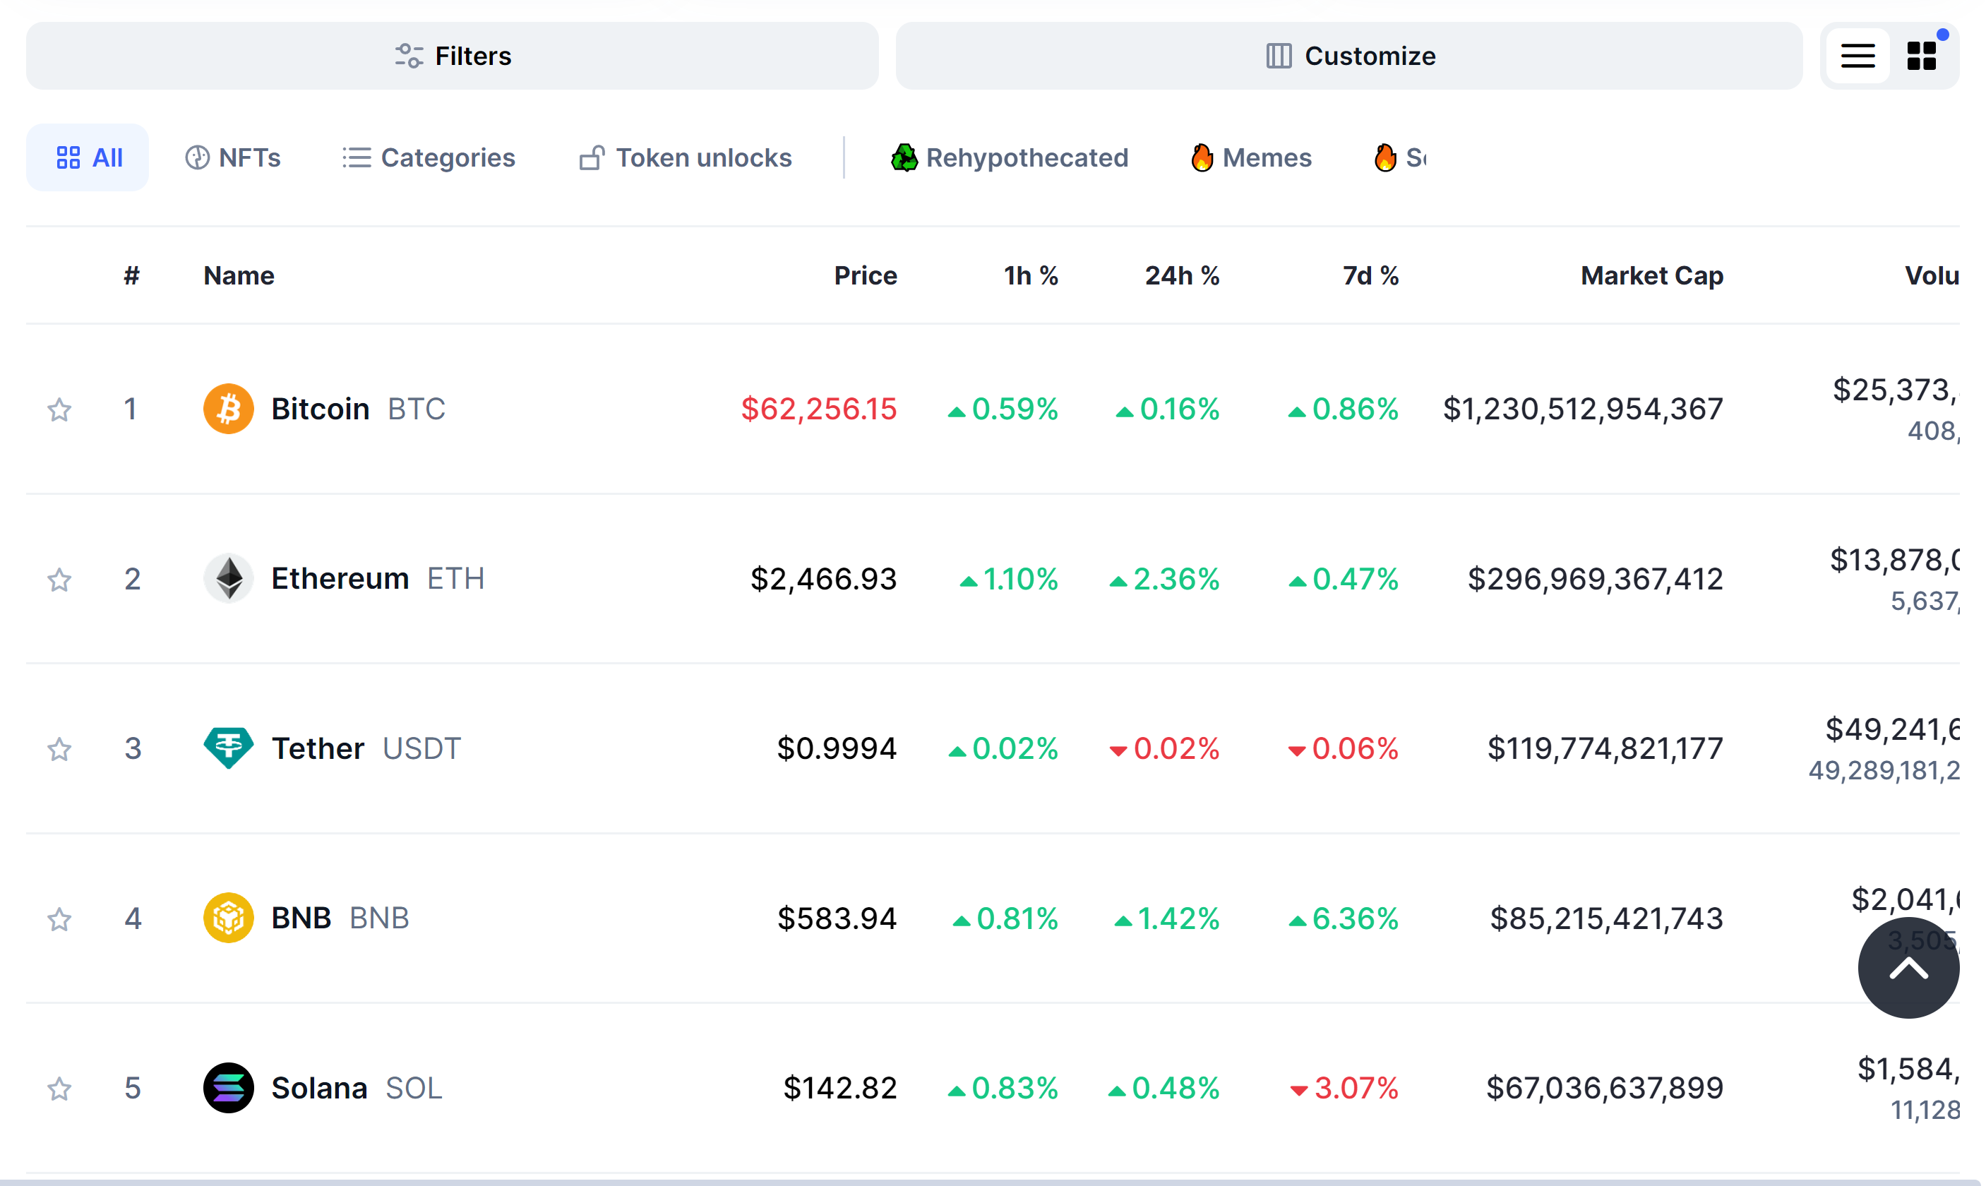Screen dimensions: 1986x1186
Task: Click Solana market cap $67,036,637,899
Action: (x=1605, y=1089)
